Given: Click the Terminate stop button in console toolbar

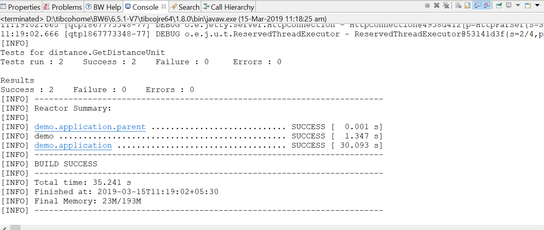Looking at the screenshot, I should [427, 5].
